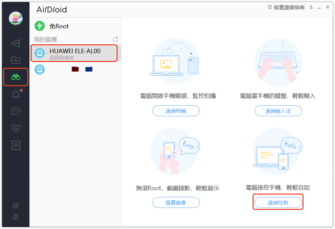Click the 免Root label
This screenshot has height=229, width=335.
[59, 26]
